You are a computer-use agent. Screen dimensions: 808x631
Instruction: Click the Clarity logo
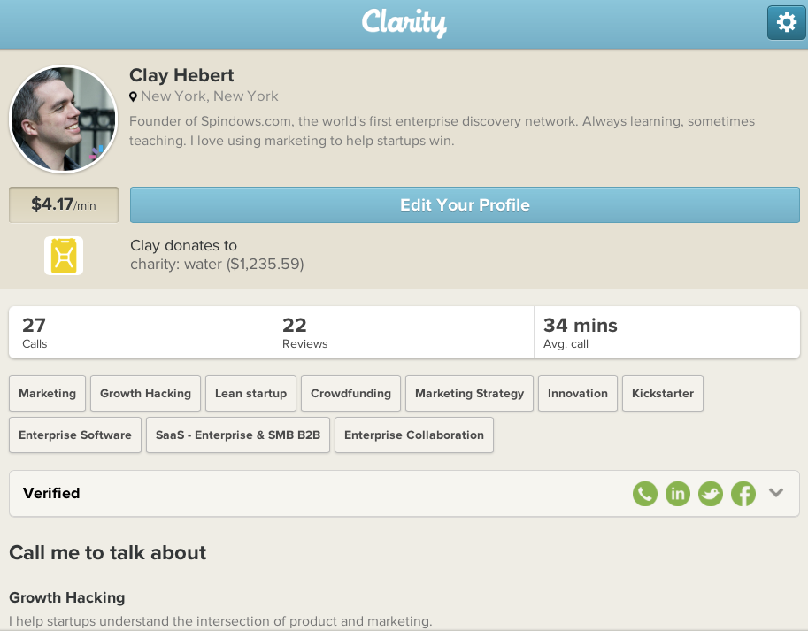(x=404, y=23)
